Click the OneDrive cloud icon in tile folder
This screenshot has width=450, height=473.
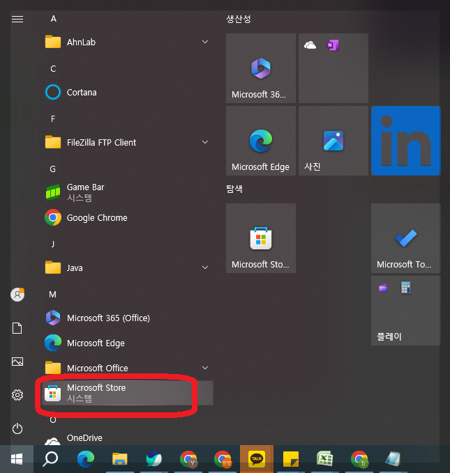pyautogui.click(x=310, y=45)
